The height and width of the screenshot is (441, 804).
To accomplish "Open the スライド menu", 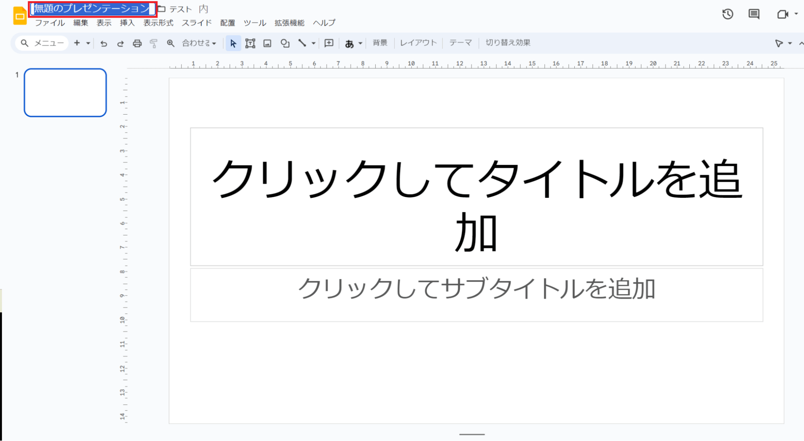I will point(196,23).
